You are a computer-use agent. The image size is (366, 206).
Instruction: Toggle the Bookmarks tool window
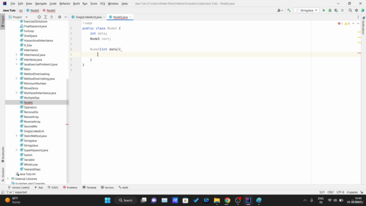point(2,154)
